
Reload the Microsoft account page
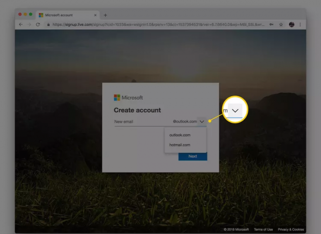pyautogui.click(x=38, y=25)
